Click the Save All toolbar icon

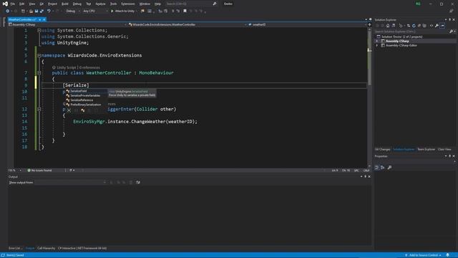tap(42, 11)
